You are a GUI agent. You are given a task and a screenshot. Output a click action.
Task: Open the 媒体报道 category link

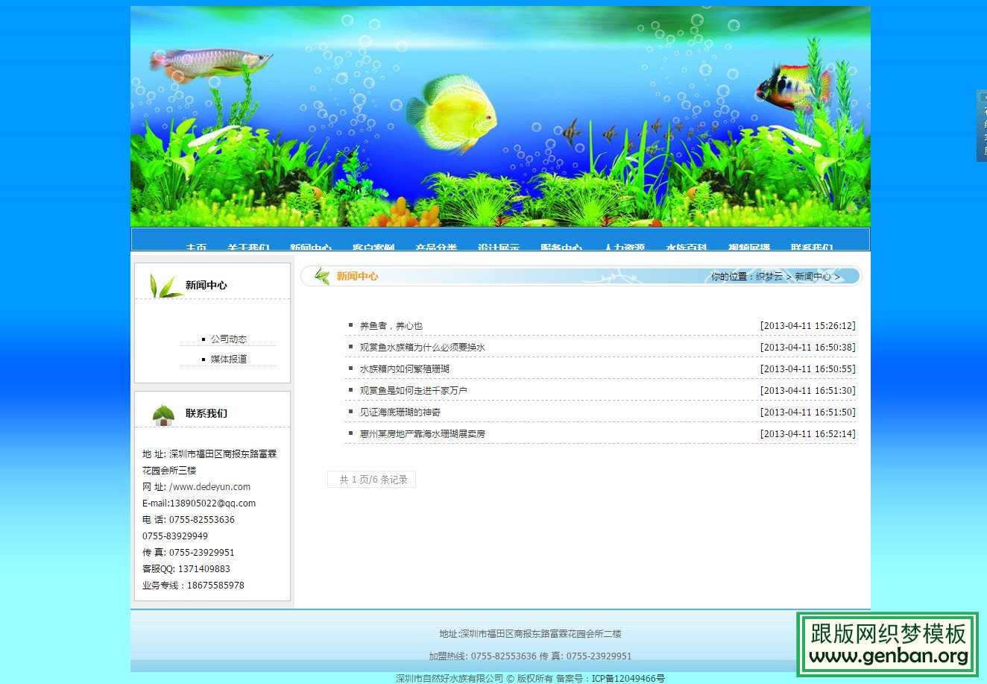(x=229, y=359)
